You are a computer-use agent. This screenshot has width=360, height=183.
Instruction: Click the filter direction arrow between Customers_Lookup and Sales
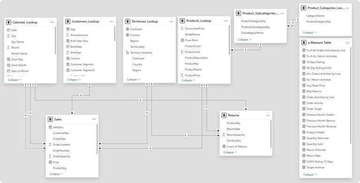click(81, 95)
